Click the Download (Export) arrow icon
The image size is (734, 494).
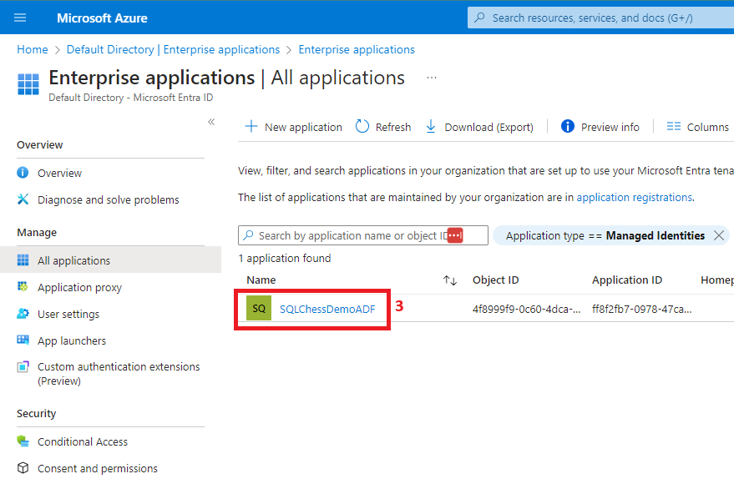coord(431,126)
